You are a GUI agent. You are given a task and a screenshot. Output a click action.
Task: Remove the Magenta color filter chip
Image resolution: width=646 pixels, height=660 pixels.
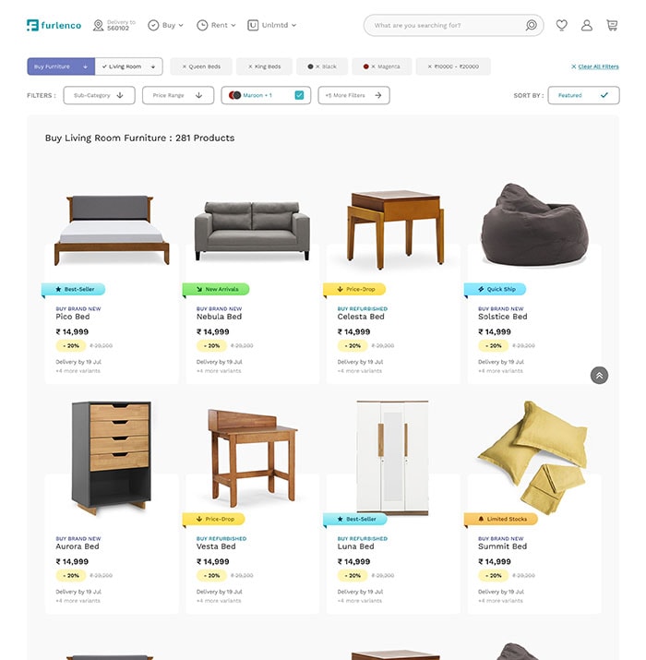pyautogui.click(x=382, y=66)
